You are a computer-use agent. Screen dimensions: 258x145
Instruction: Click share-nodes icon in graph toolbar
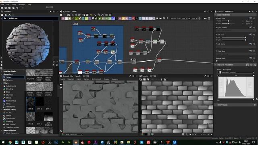point(83,15)
